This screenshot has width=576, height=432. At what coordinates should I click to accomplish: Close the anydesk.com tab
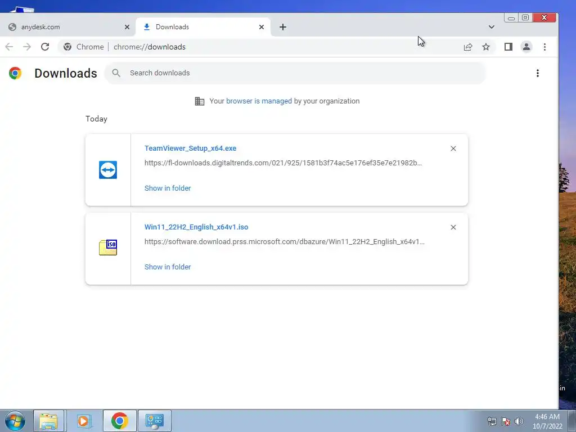click(127, 27)
